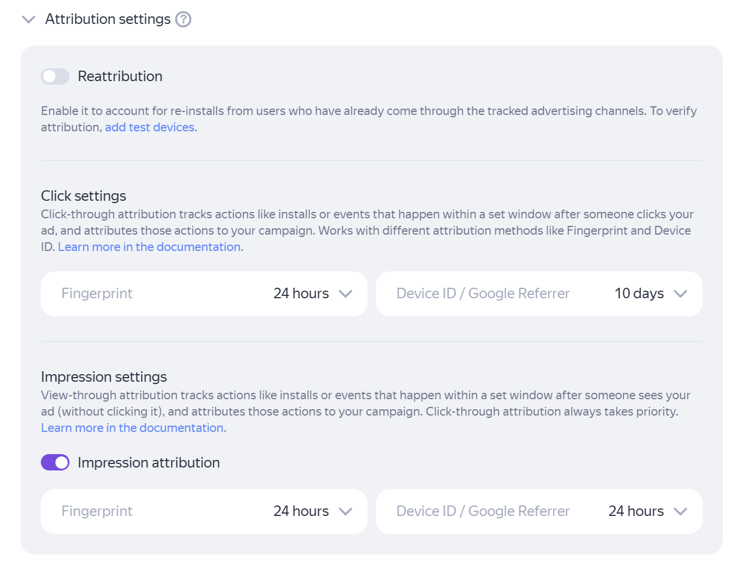Select the '10 days' window value
The image size is (740, 565).
click(639, 294)
